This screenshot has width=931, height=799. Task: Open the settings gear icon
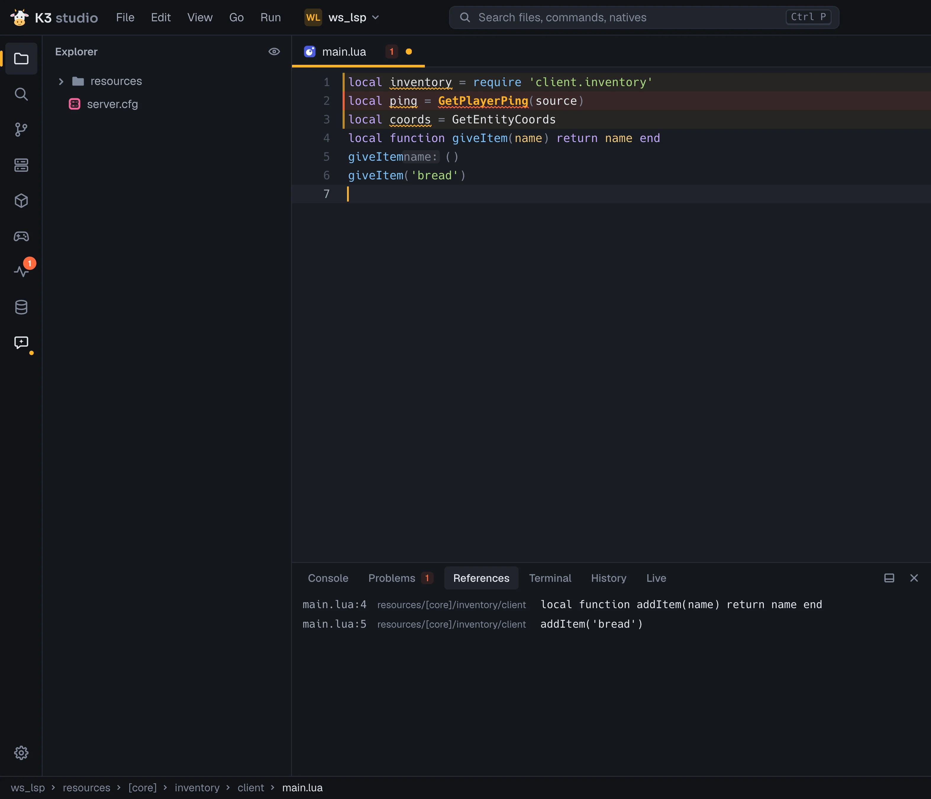tap(21, 752)
